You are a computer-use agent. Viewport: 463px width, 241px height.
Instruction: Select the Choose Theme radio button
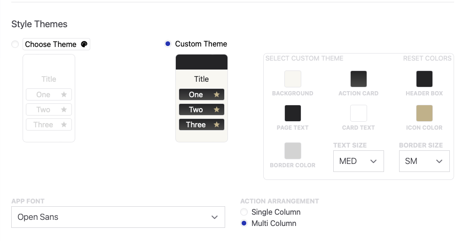pyautogui.click(x=15, y=44)
